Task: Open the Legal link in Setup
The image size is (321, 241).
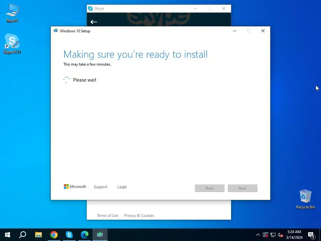Action: coord(122,187)
